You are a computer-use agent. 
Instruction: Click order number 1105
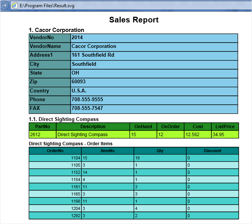(55, 165)
